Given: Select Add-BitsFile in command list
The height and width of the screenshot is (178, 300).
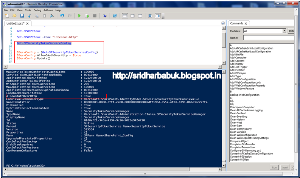Looking at the screenshot, I should tap(237, 55).
